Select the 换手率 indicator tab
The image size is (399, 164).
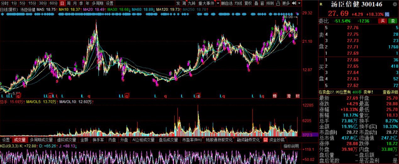(98, 140)
